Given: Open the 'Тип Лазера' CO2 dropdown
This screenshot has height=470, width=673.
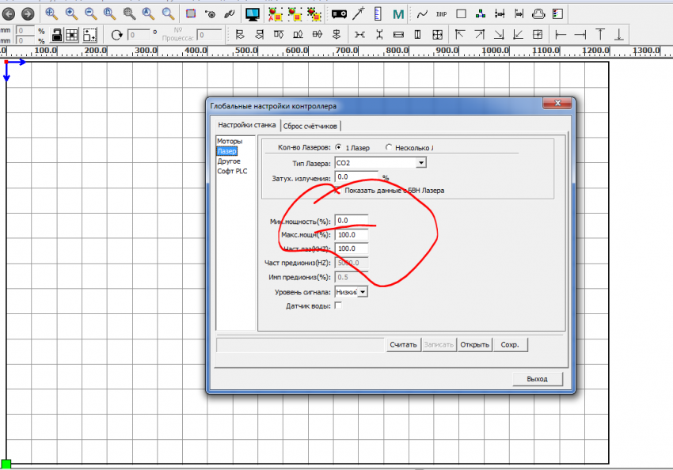Looking at the screenshot, I should pyautogui.click(x=421, y=162).
